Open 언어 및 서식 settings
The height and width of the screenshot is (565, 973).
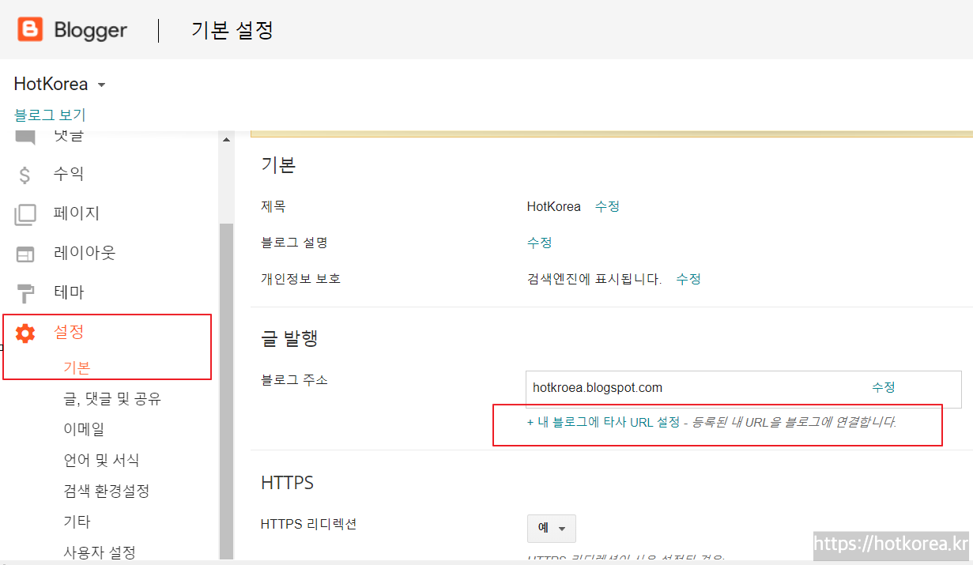click(101, 460)
